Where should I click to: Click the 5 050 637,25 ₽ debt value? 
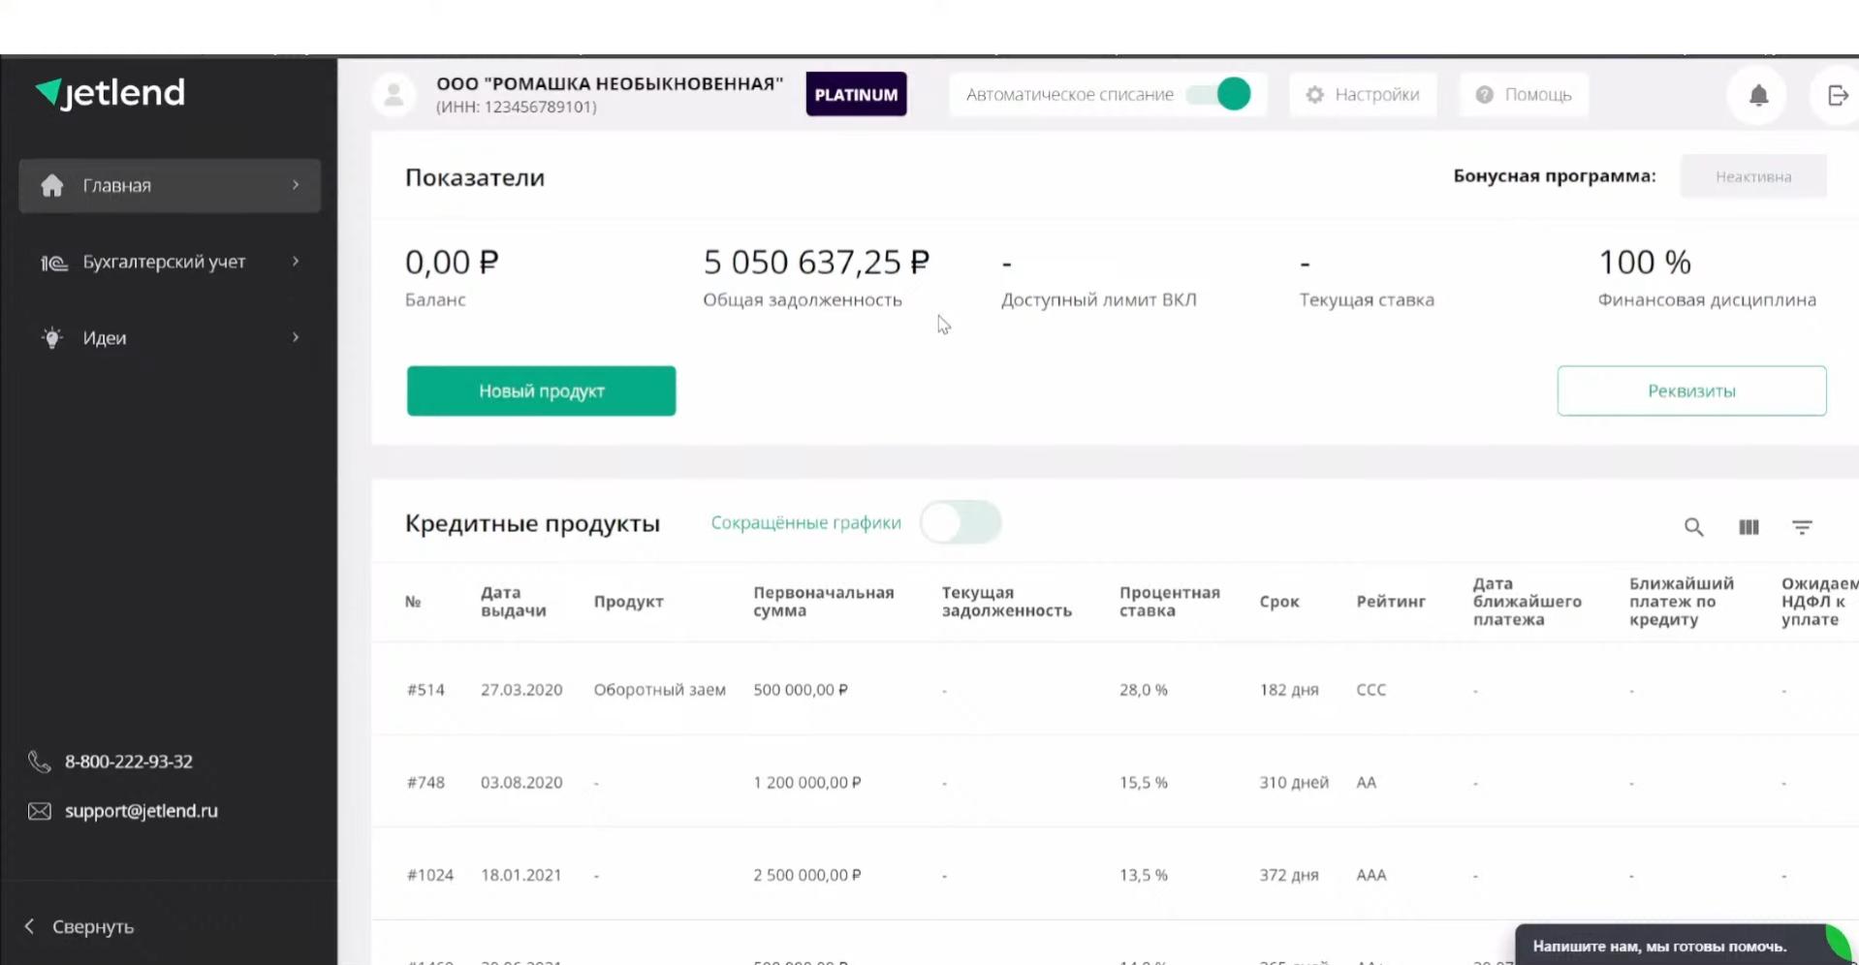816,262
